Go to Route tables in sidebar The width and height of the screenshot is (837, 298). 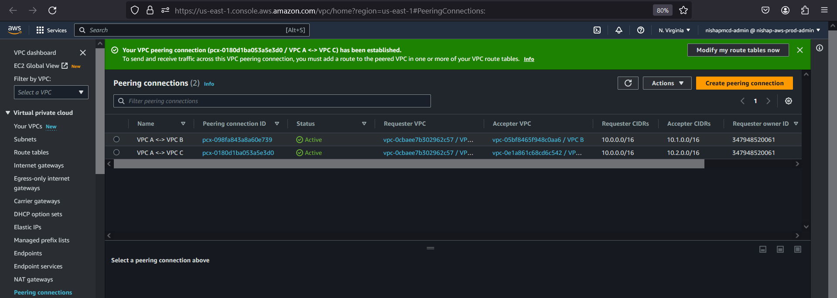click(31, 152)
